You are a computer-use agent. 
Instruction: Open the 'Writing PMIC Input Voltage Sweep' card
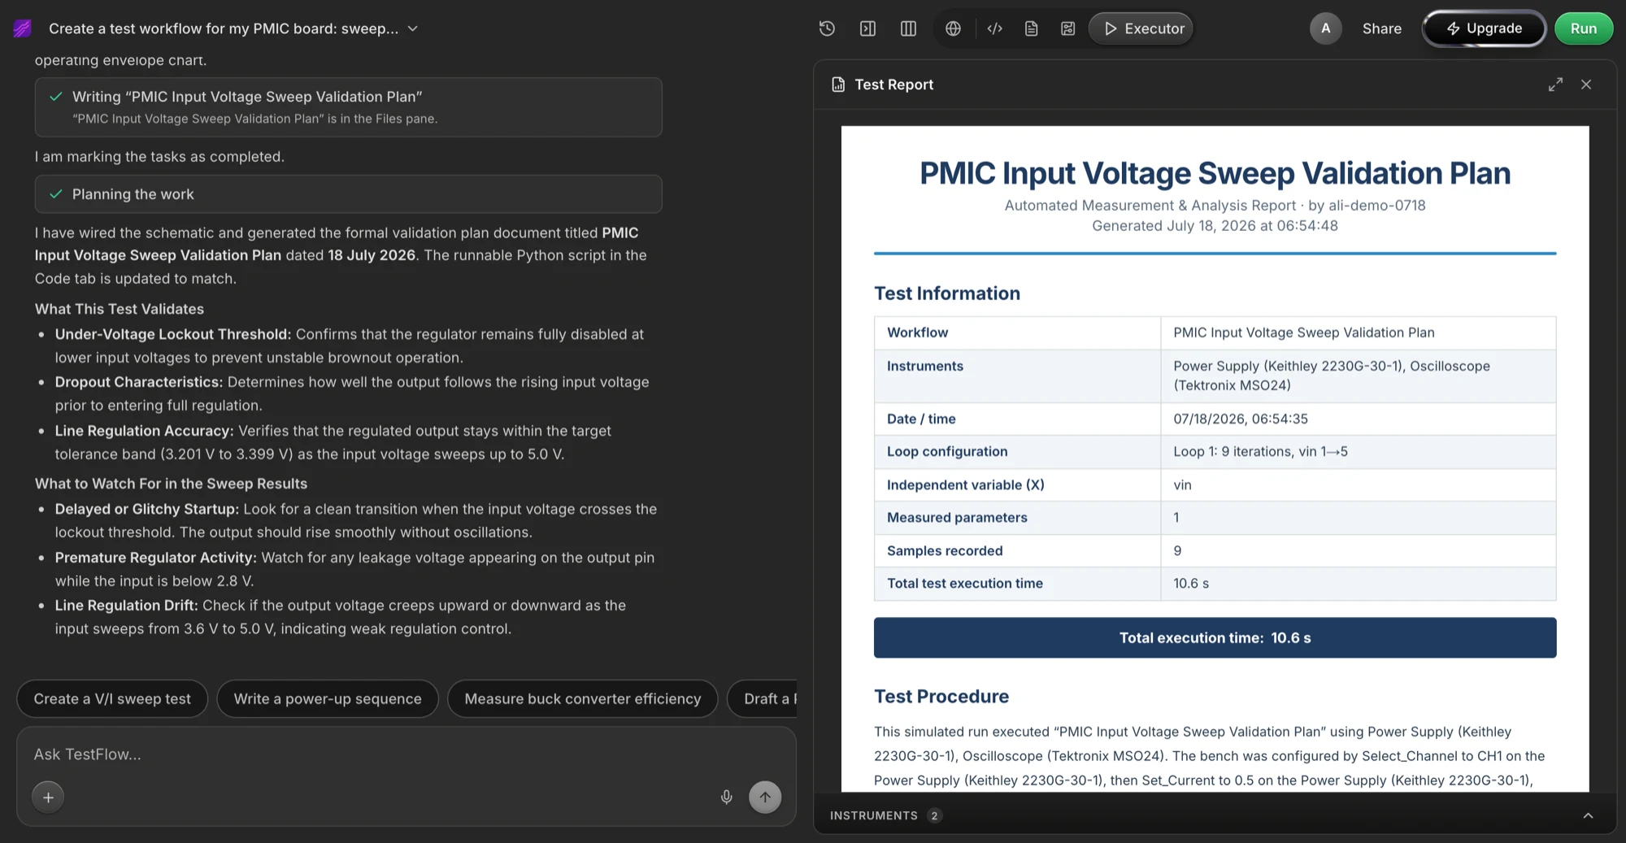pyautogui.click(x=348, y=107)
